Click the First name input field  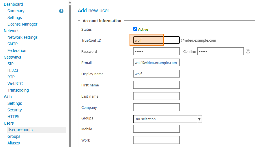tap(156, 85)
